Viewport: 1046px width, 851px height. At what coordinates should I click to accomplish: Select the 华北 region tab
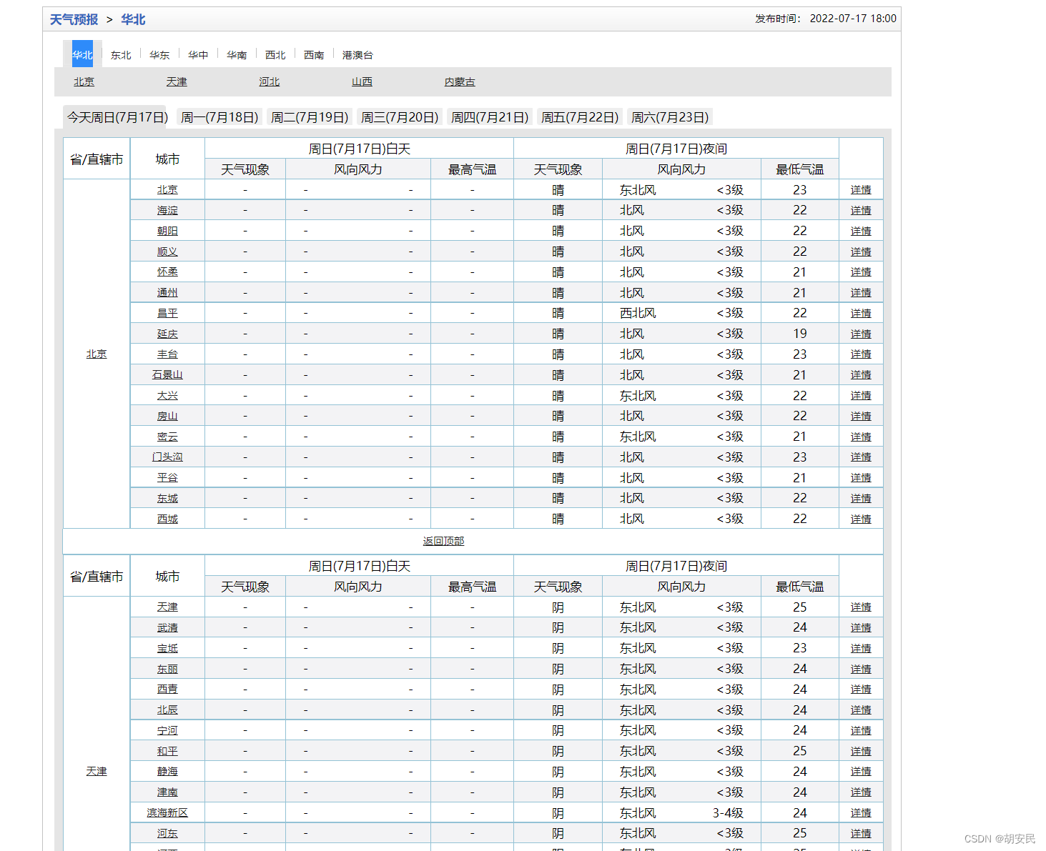click(82, 54)
